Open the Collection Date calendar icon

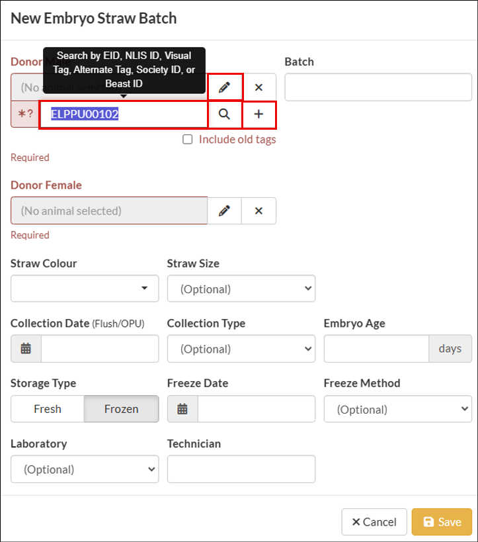tap(26, 349)
